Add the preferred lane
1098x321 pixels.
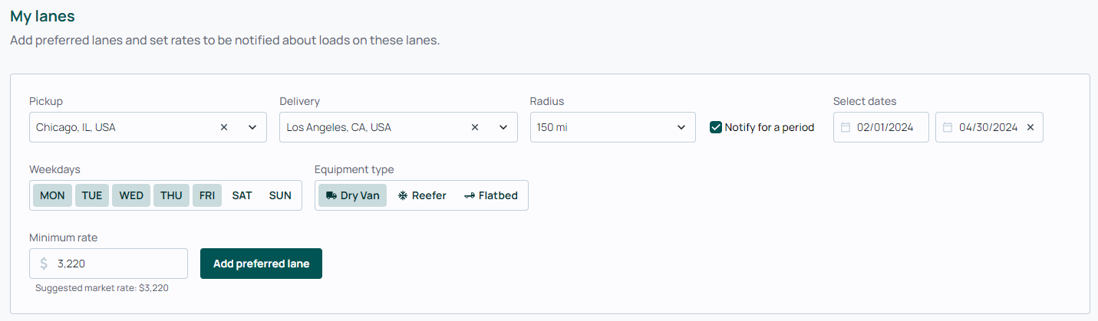click(x=261, y=264)
